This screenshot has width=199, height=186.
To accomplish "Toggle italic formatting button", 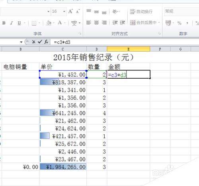I will click(x=12, y=23).
